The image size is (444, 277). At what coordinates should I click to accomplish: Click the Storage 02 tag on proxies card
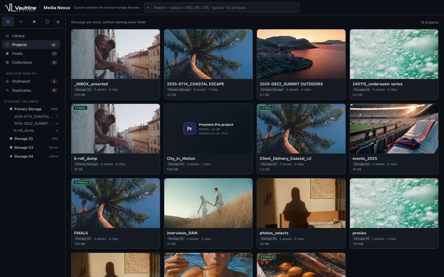362,239
